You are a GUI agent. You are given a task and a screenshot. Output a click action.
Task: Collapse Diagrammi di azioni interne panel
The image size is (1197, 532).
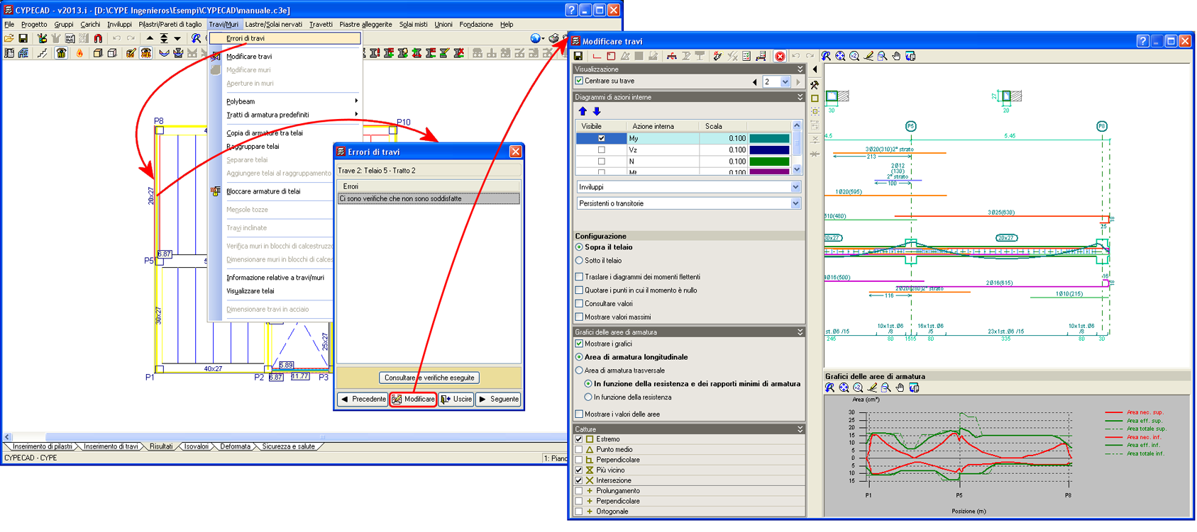coord(800,97)
